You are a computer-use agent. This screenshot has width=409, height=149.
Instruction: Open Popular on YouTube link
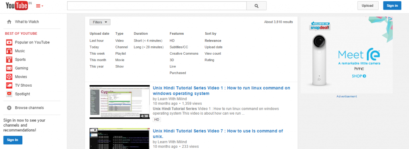(32, 42)
